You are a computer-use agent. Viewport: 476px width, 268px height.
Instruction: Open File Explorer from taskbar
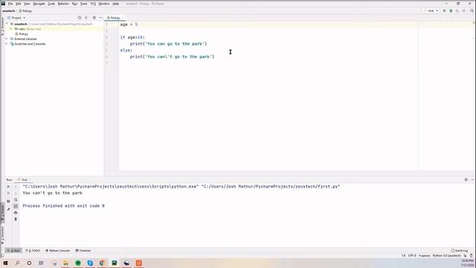65,263
